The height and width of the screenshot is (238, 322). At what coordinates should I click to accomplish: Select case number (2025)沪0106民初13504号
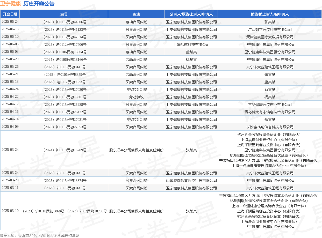[64, 52]
